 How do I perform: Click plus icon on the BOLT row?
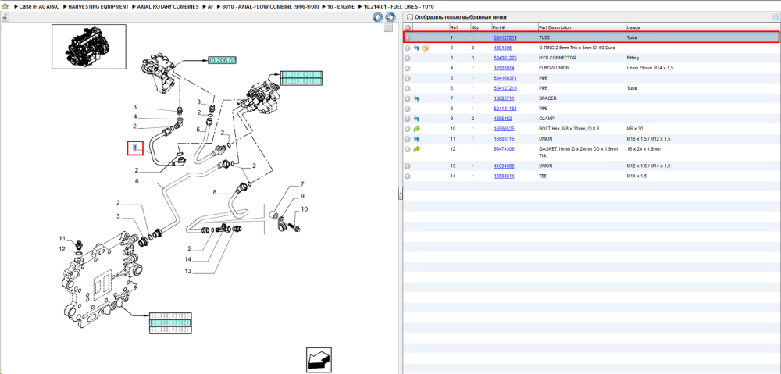tap(408, 129)
